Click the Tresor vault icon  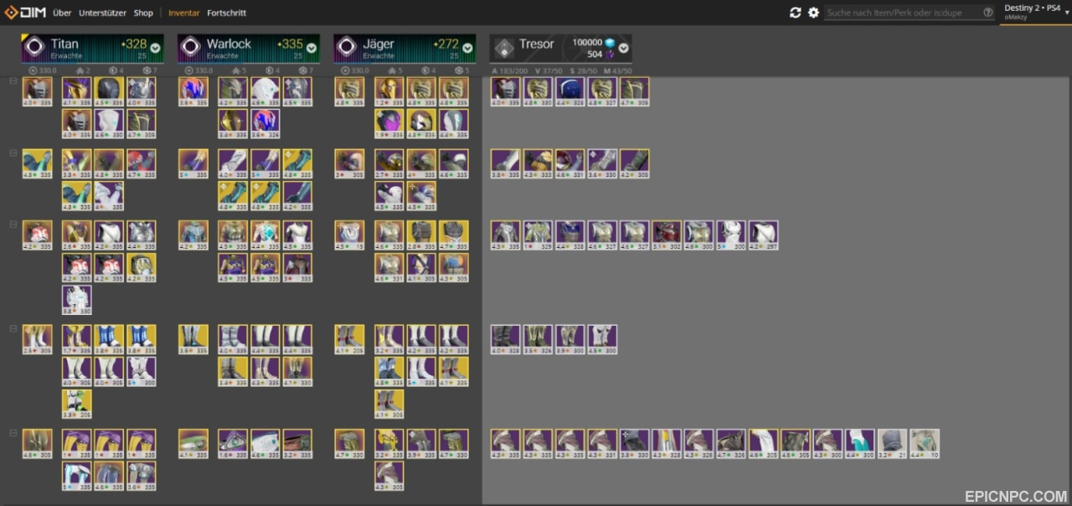pyautogui.click(x=503, y=48)
